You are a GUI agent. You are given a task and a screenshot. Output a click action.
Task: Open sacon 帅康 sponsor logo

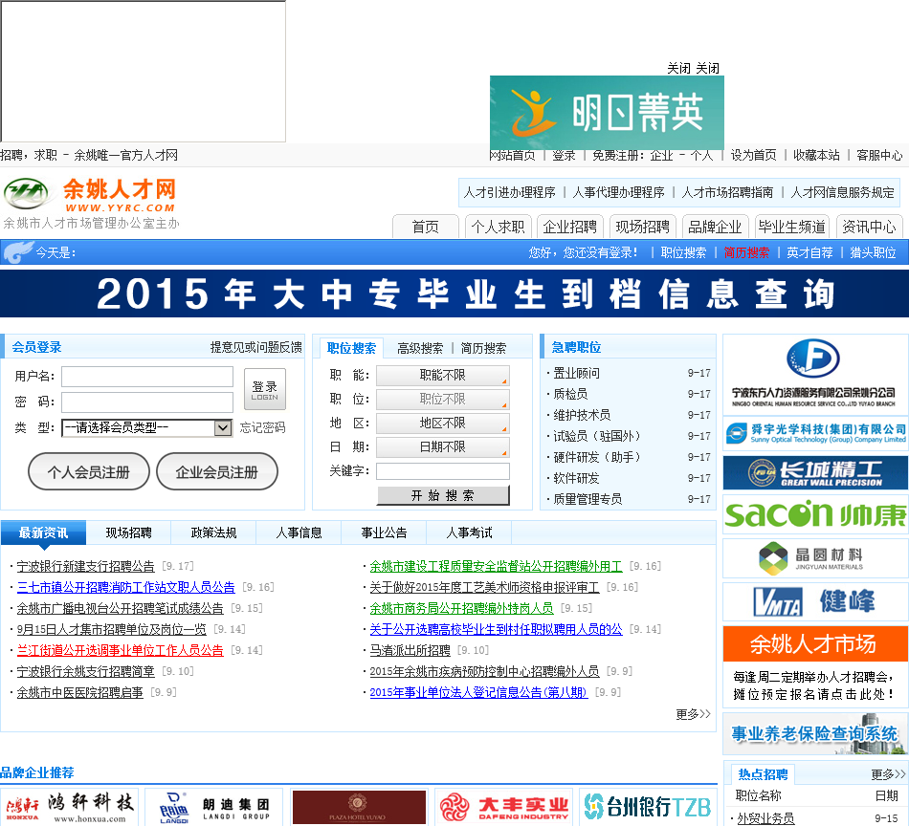pos(815,514)
